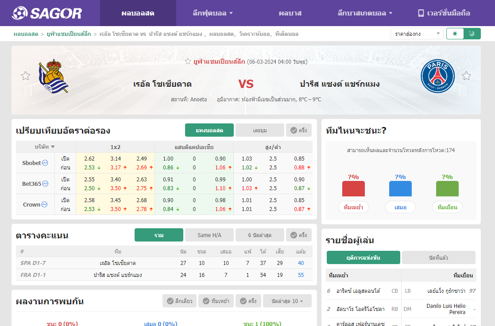Select ยุติการแข่งขัน lineup tab

pyautogui.click(x=364, y=257)
